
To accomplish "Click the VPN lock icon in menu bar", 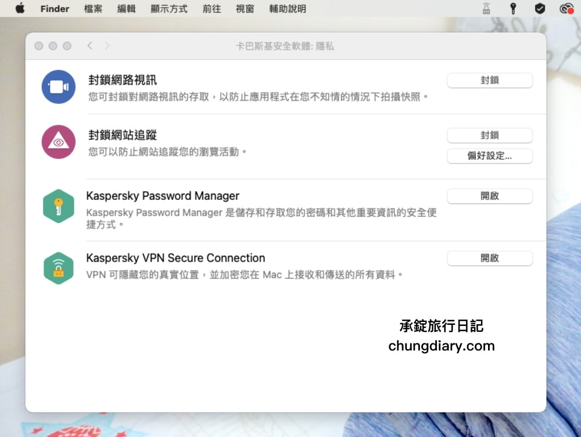I will (486, 8).
